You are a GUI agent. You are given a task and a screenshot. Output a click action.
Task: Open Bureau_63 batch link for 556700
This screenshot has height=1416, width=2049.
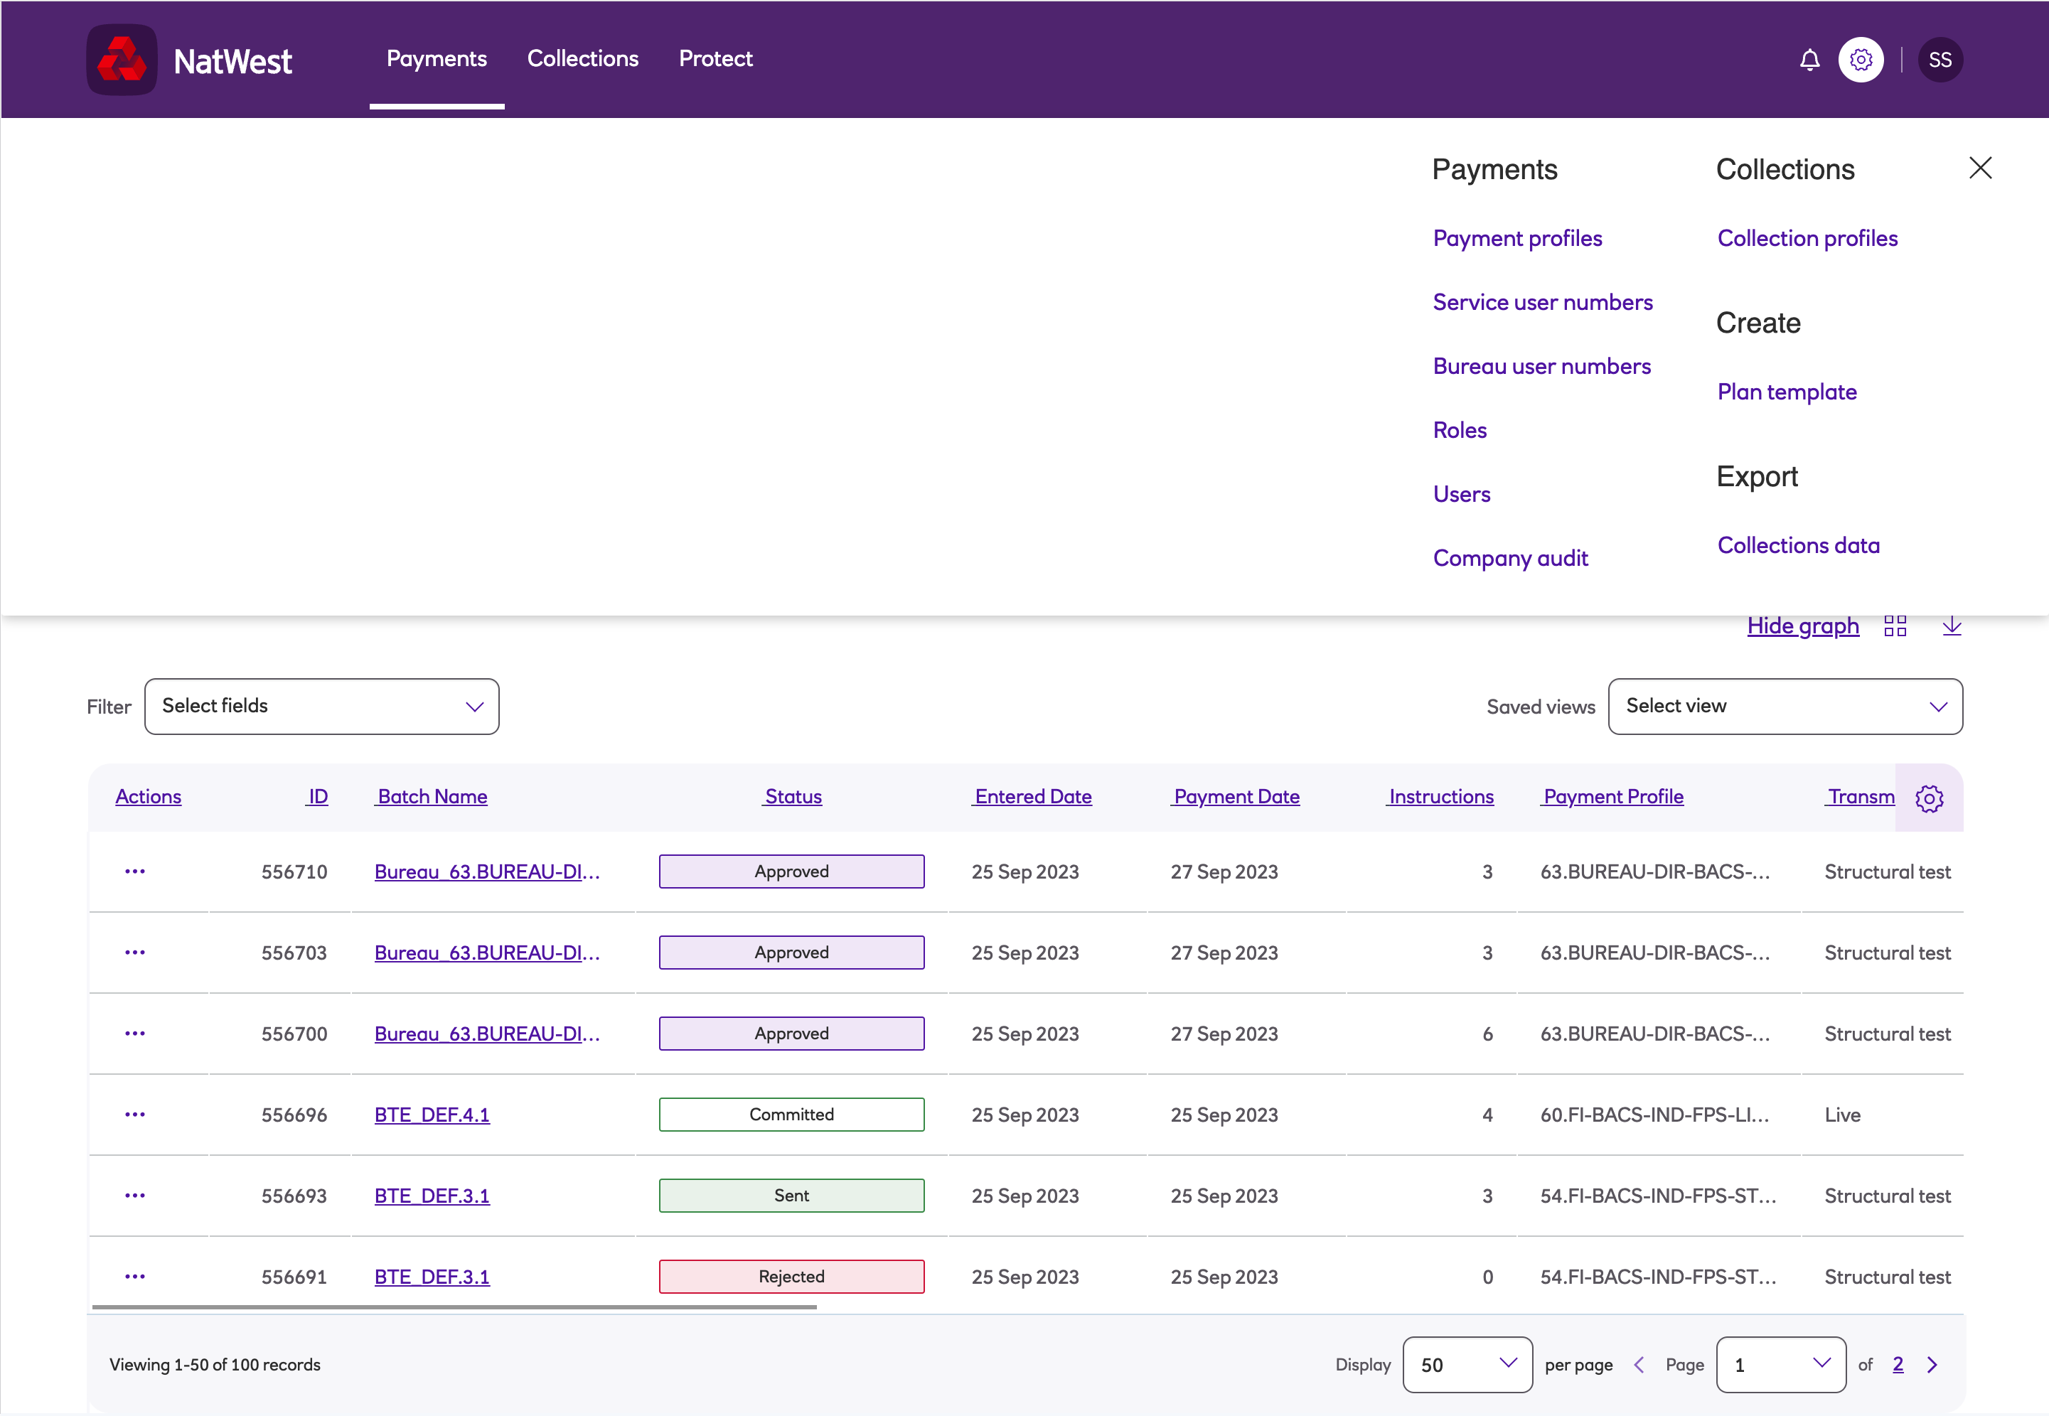pyautogui.click(x=487, y=1034)
